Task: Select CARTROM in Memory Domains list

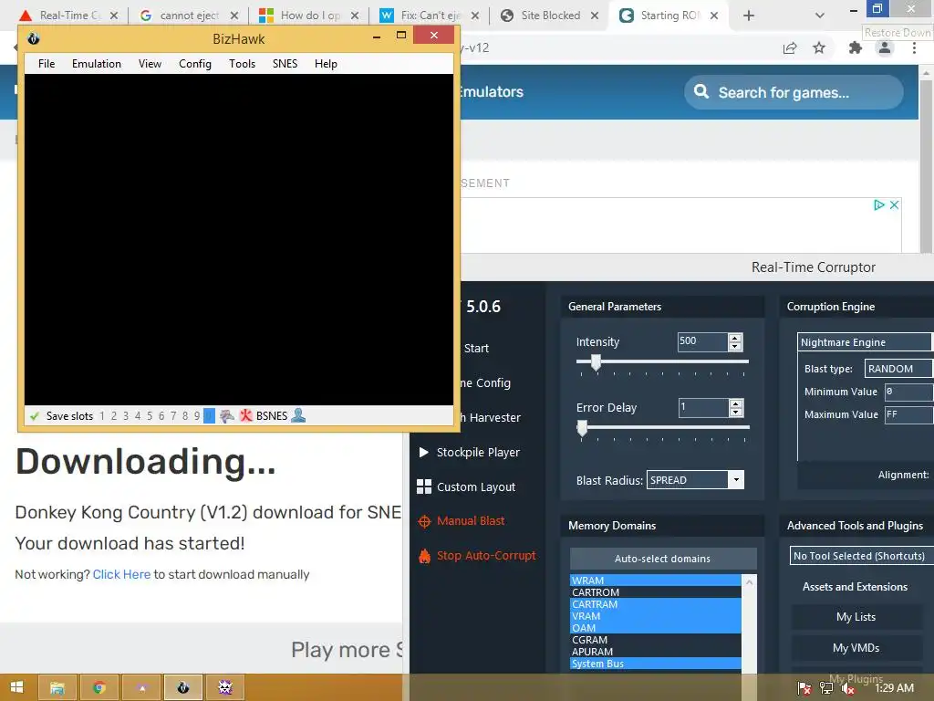Action: pyautogui.click(x=655, y=592)
